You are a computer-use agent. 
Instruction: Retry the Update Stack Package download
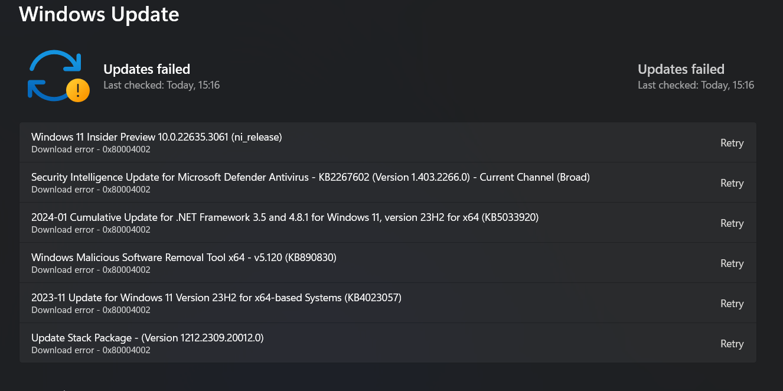point(732,344)
